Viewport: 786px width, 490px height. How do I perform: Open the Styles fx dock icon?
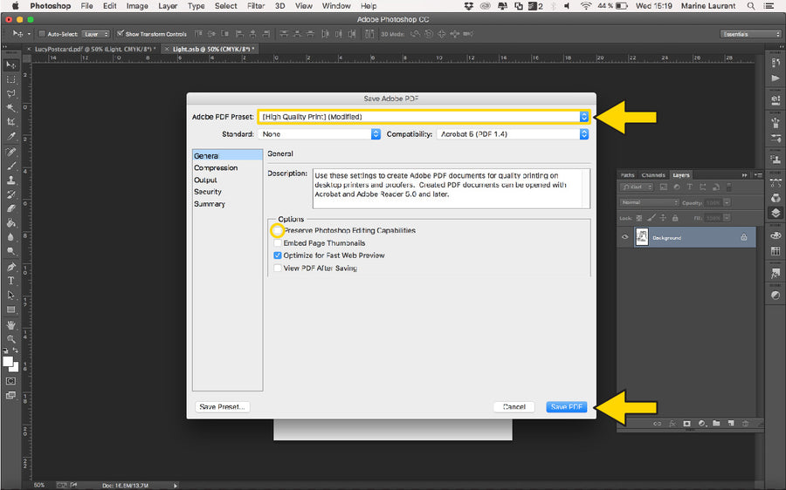point(776,273)
